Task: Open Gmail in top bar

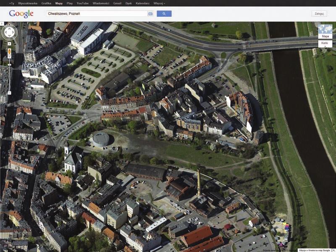Action: [x=117, y=3]
